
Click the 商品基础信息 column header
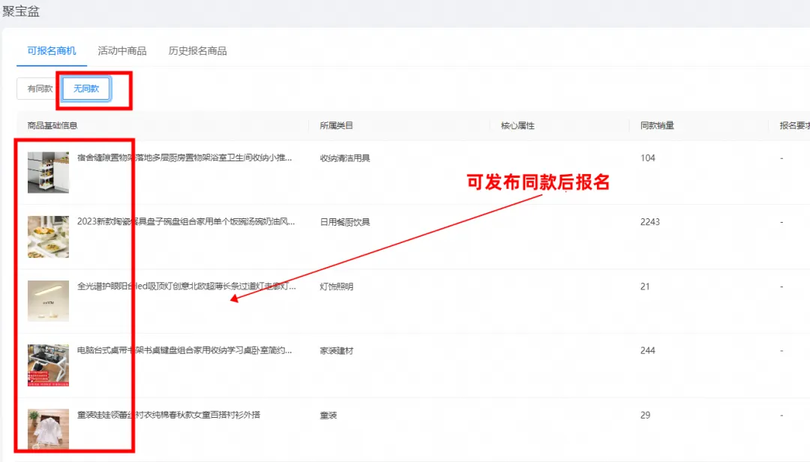pyautogui.click(x=52, y=126)
